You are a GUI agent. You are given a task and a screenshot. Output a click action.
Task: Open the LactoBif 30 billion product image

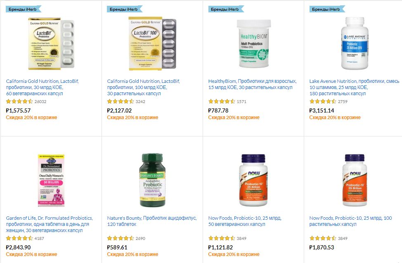coord(51,44)
